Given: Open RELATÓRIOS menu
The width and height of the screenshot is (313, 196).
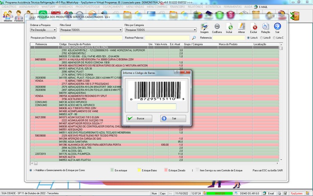Looking at the screenshot, I should [x=195, y=7].
